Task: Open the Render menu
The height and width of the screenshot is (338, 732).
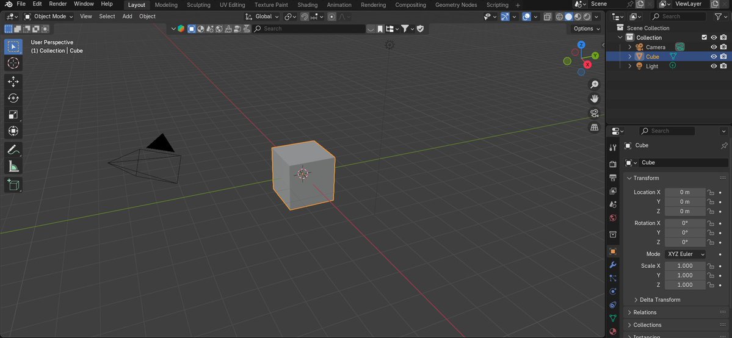Action: point(58,4)
